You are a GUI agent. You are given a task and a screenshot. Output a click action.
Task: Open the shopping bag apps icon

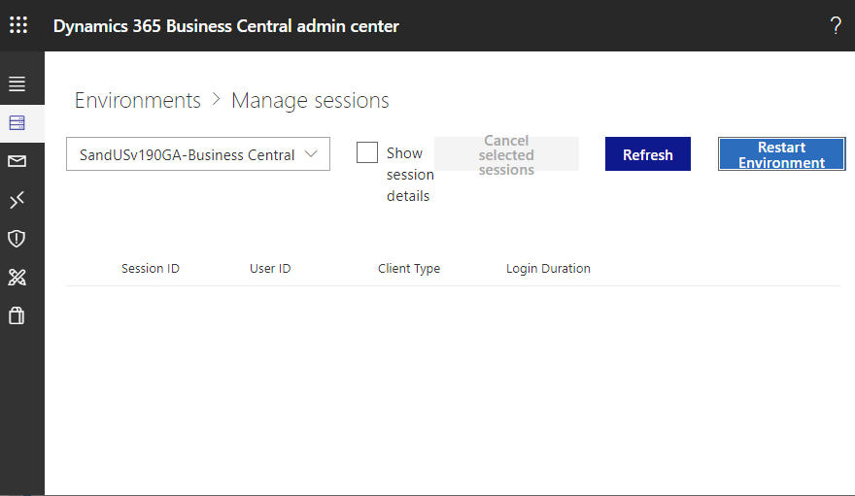click(x=17, y=315)
